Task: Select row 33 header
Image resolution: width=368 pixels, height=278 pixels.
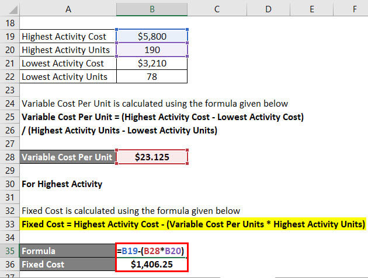Action: coord(10,224)
